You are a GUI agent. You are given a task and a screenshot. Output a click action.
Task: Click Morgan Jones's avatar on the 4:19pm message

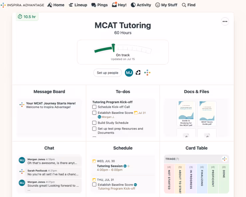click(22, 160)
